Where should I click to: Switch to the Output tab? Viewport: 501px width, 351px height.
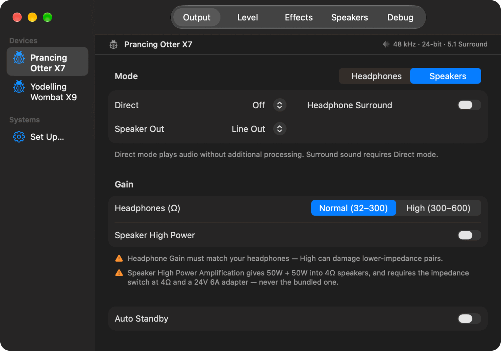pos(197,17)
